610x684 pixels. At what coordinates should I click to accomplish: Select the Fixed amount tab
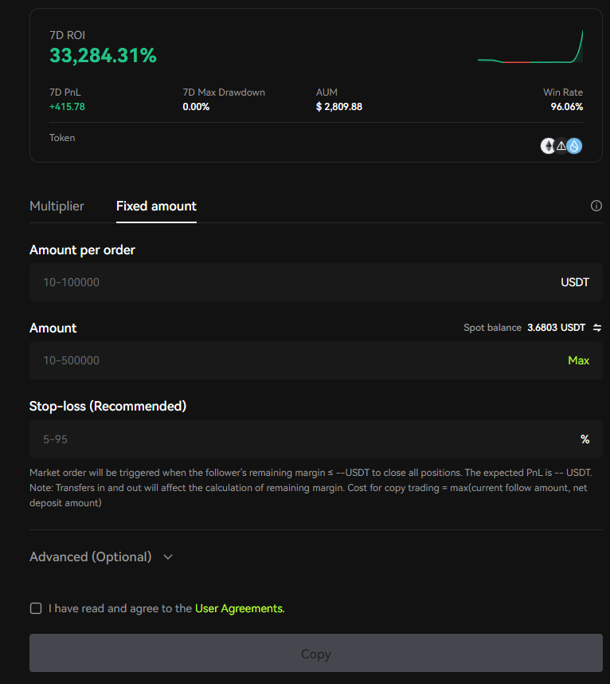pos(156,206)
